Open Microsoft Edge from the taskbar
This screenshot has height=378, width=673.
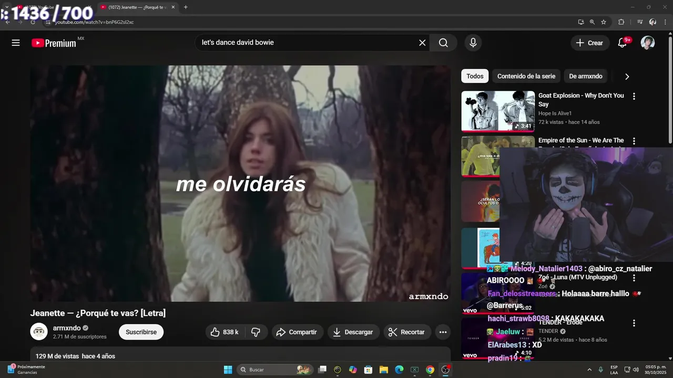pos(399,370)
